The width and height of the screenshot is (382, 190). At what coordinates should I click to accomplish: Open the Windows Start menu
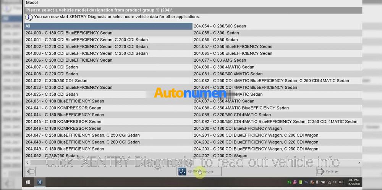click(28, 182)
